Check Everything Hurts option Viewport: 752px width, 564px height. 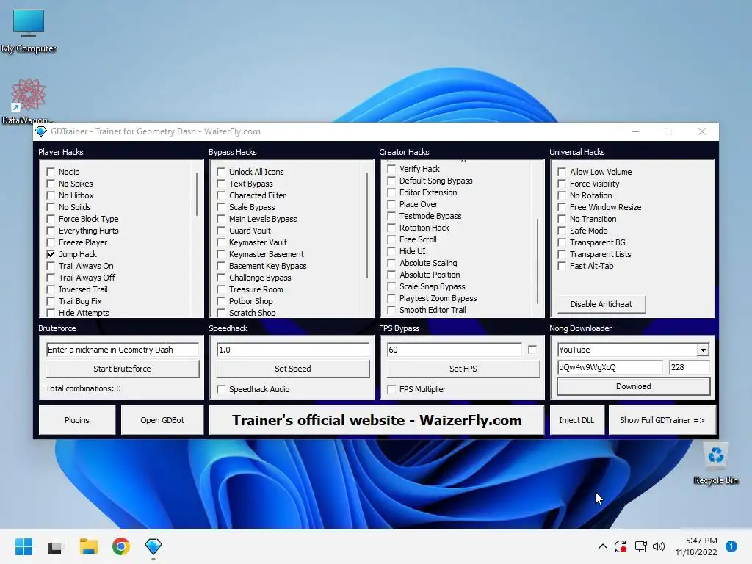[x=51, y=231]
